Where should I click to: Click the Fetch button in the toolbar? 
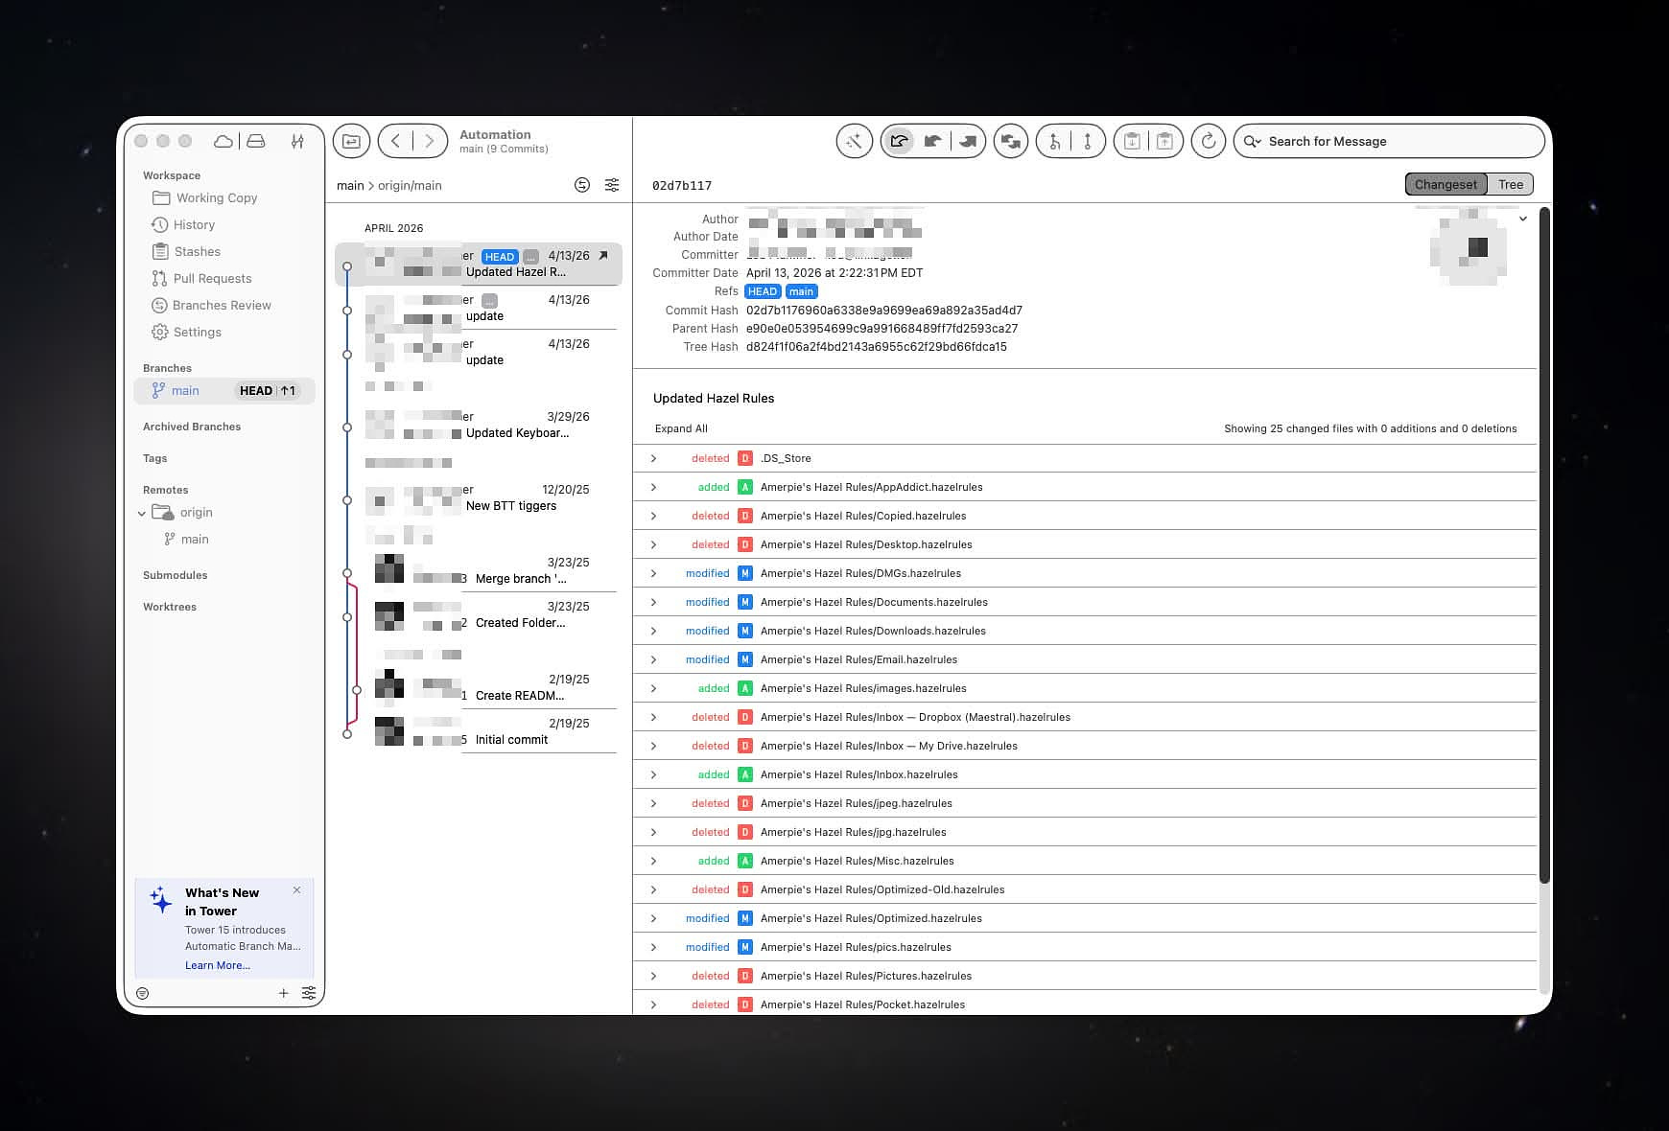coord(899,142)
